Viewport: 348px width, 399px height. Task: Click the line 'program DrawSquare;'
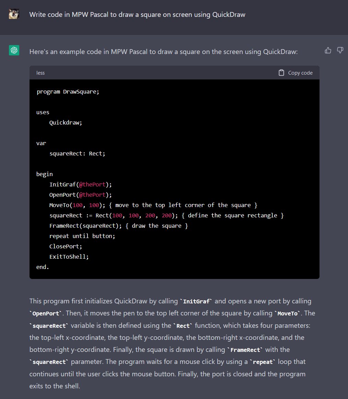(x=68, y=91)
